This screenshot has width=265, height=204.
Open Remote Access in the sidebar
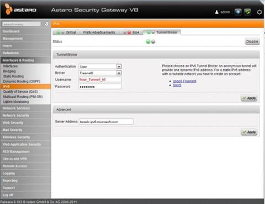pos(25,166)
